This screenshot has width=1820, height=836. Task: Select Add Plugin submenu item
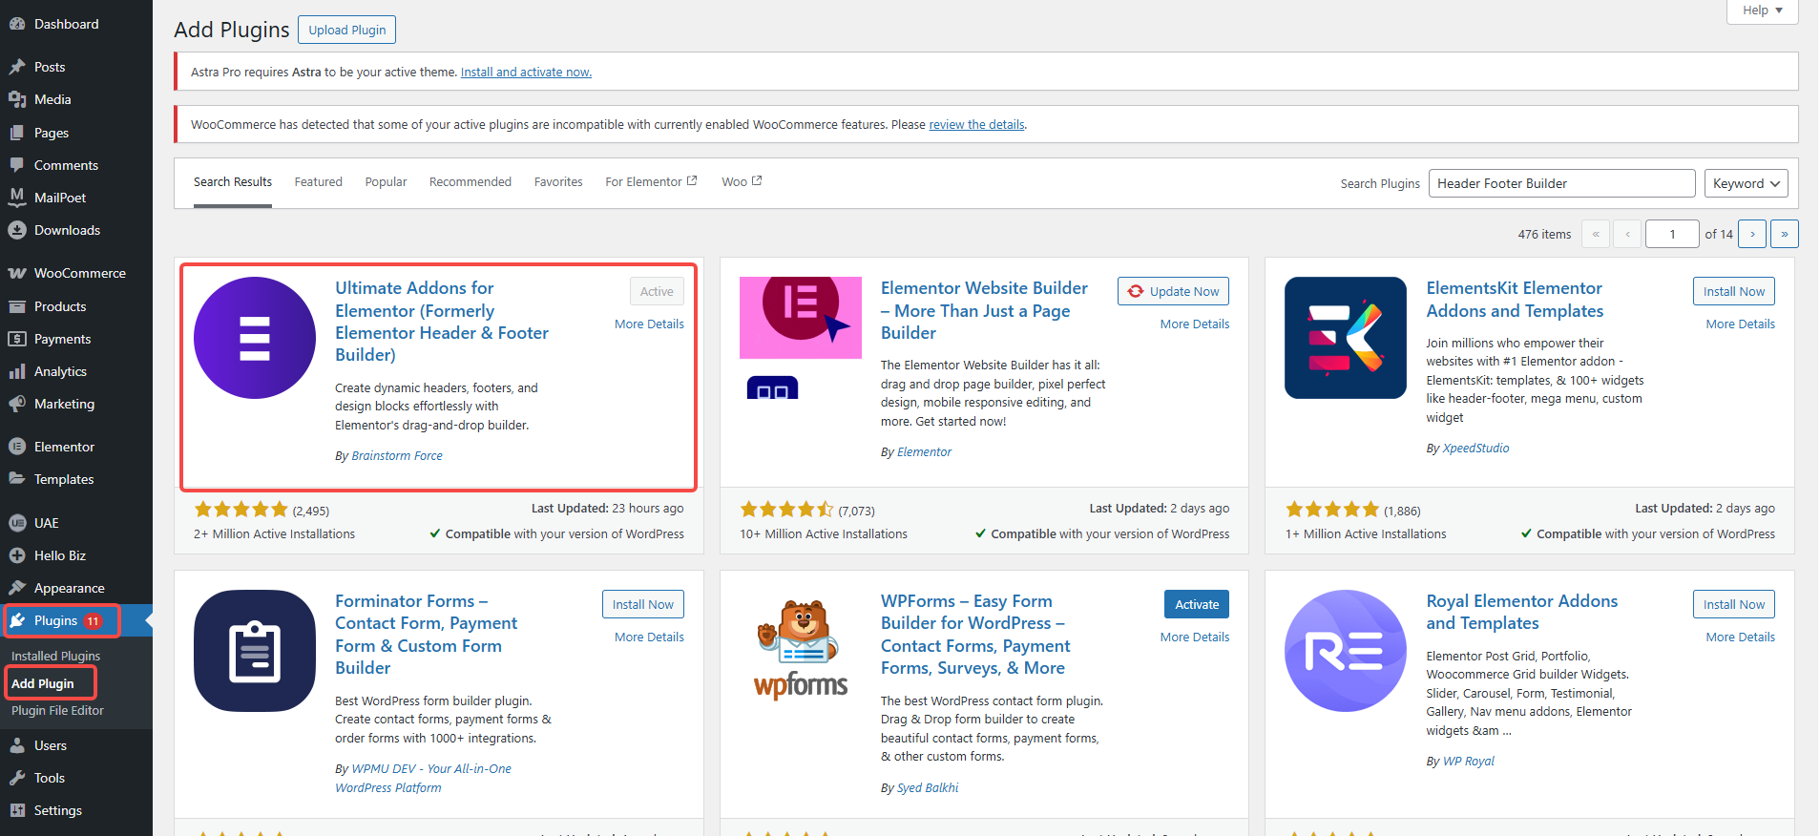43,683
